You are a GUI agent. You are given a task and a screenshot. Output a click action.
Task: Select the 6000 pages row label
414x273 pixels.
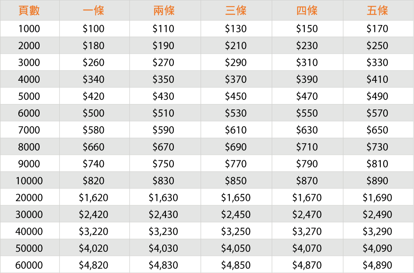29,113
